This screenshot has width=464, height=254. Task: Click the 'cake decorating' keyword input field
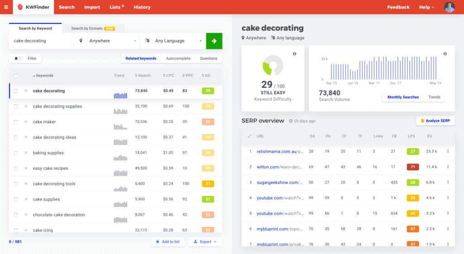click(41, 41)
